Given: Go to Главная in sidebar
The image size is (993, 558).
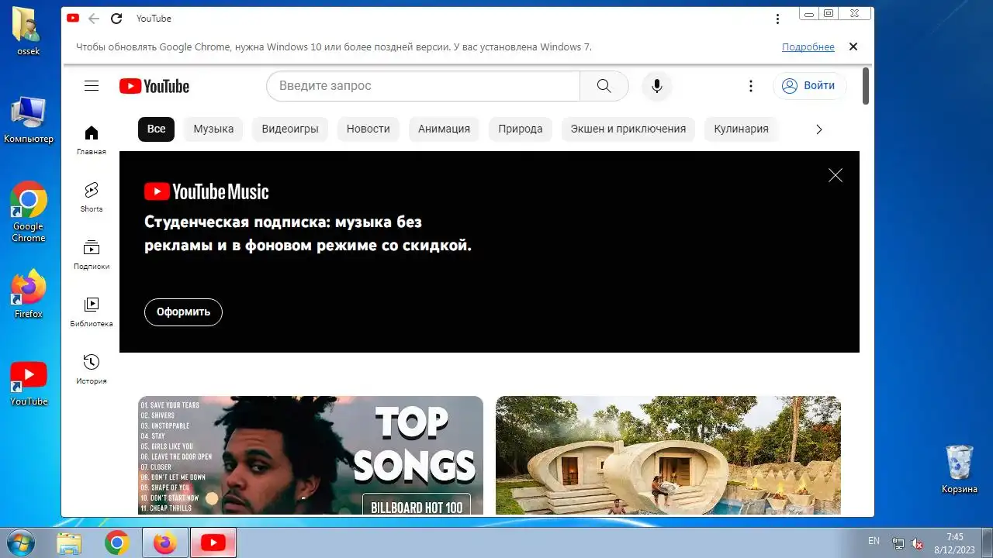Looking at the screenshot, I should click(92, 139).
